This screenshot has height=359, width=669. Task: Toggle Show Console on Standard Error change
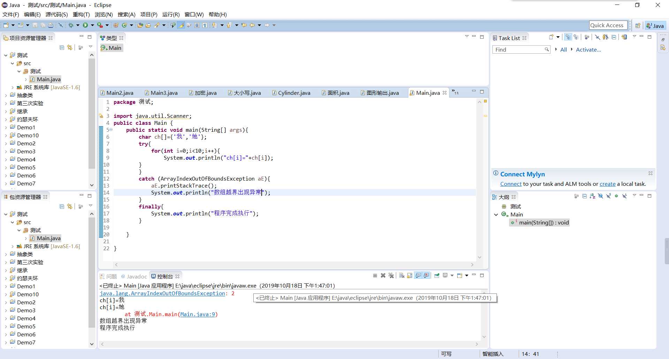point(426,275)
